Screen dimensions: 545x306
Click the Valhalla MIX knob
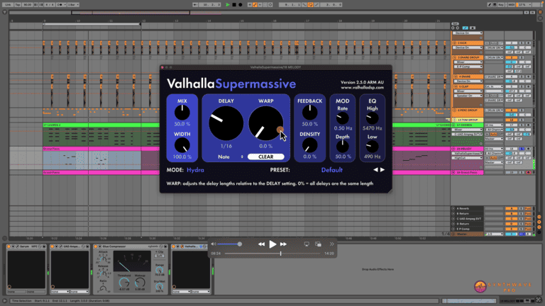pyautogui.click(x=182, y=113)
